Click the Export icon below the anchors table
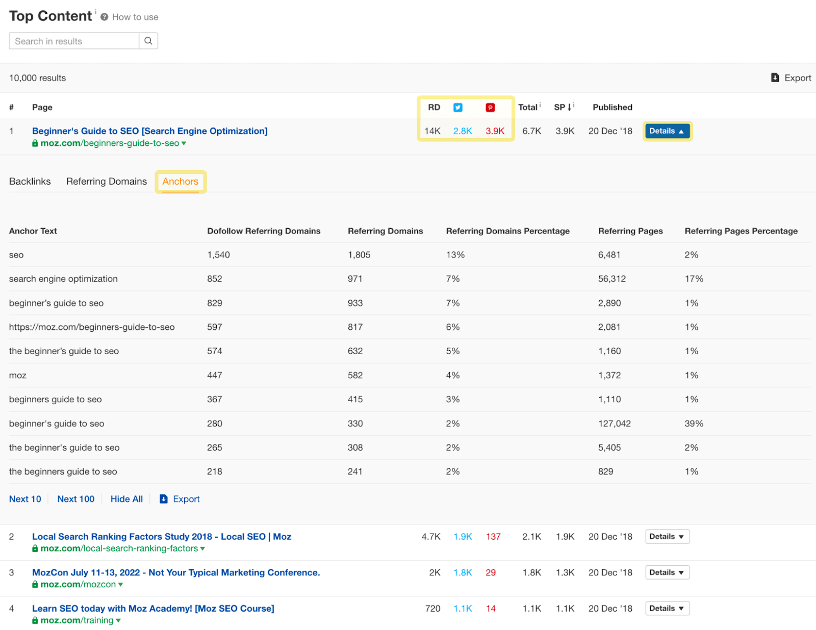Screen dimensions: 816x630 163,499
